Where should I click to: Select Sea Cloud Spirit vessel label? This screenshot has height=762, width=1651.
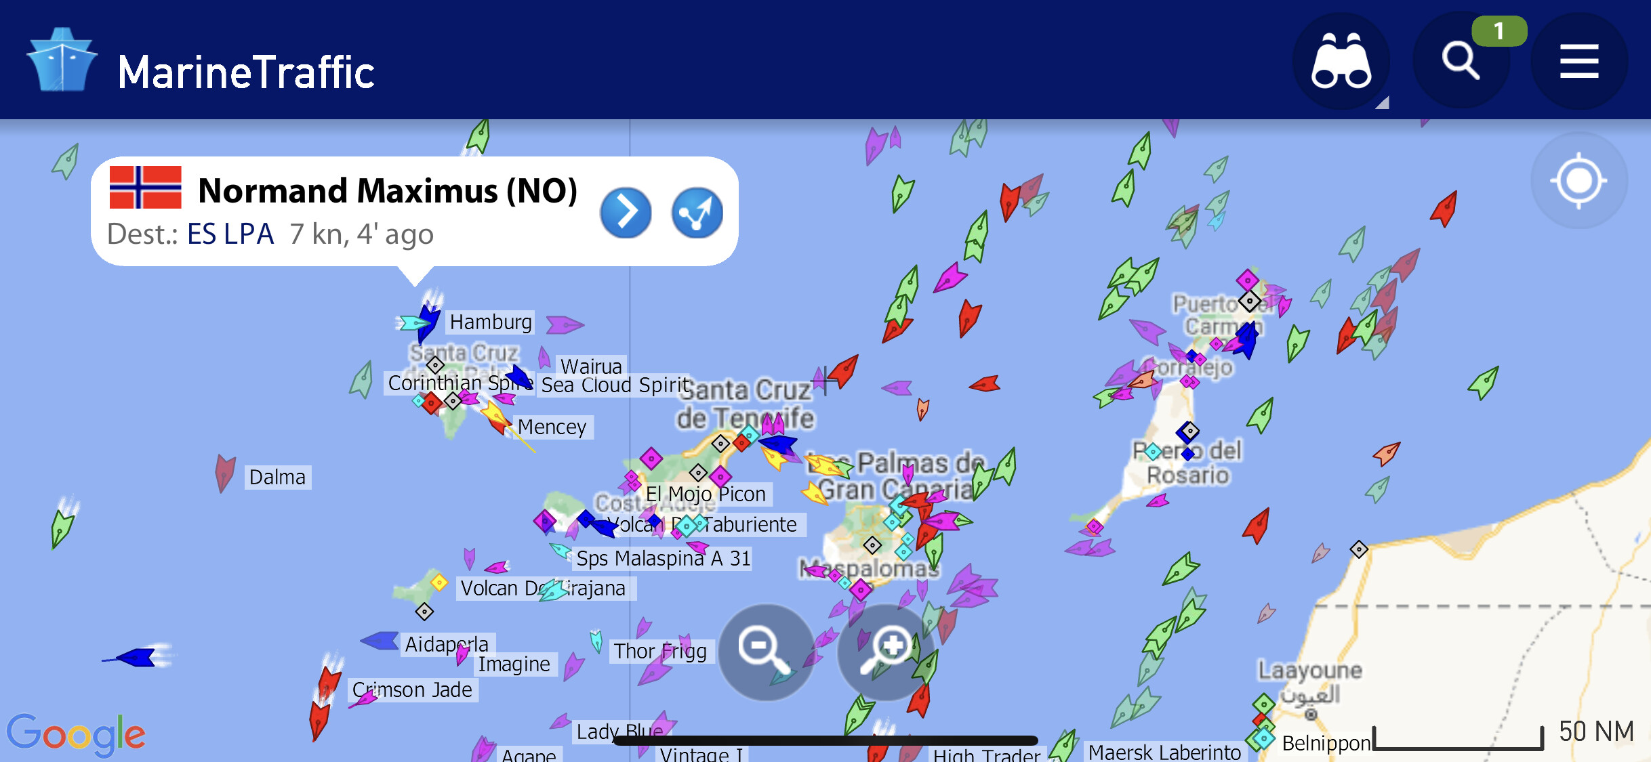pyautogui.click(x=615, y=385)
